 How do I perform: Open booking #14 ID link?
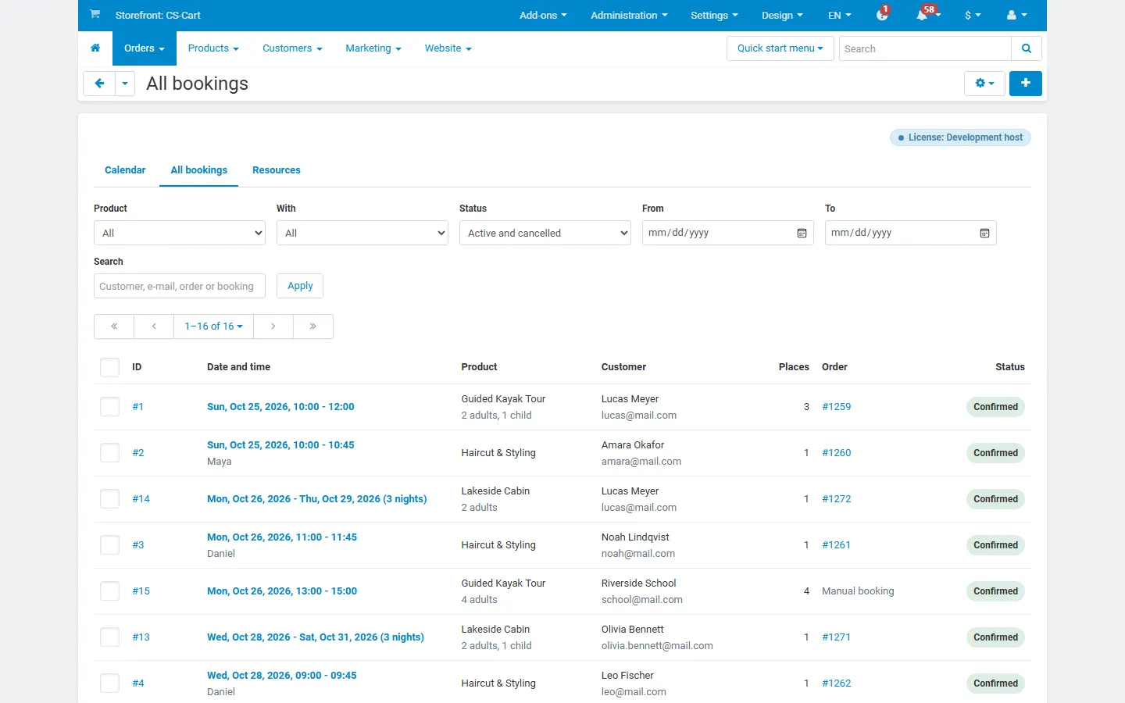point(141,499)
